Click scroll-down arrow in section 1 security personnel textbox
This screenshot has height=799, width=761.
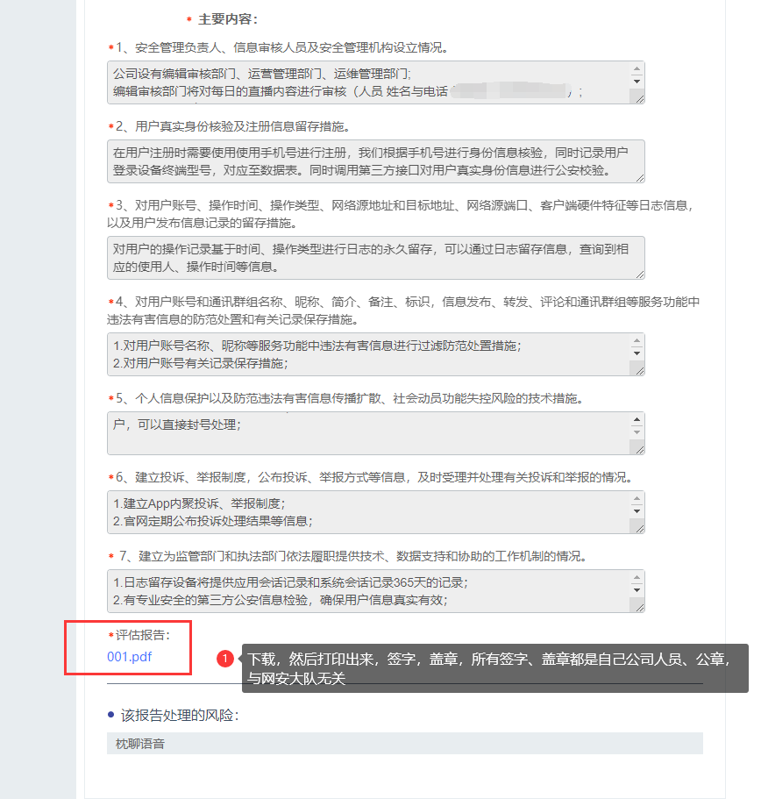click(637, 82)
